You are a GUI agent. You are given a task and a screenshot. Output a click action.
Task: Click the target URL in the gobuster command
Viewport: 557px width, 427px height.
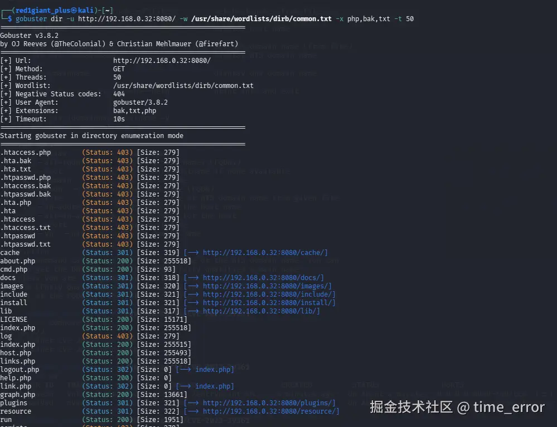point(127,19)
